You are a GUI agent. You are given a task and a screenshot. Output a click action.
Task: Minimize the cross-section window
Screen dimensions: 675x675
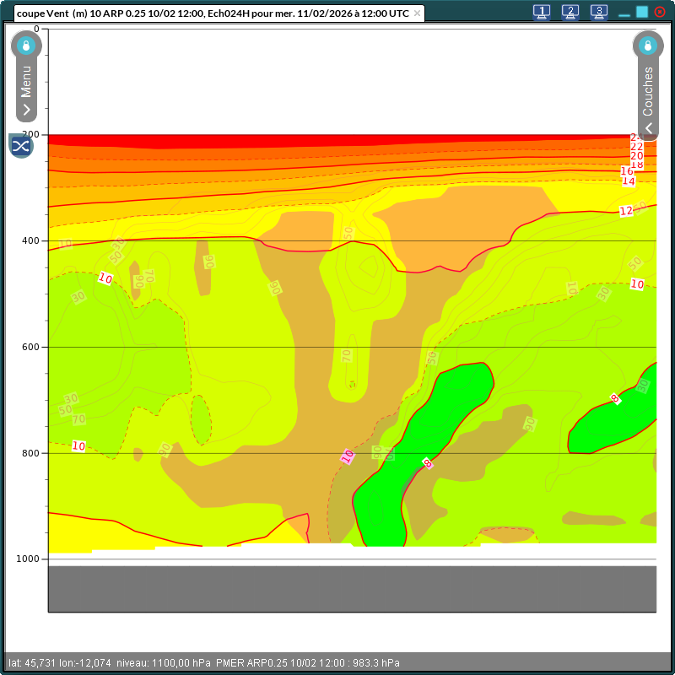[624, 13]
